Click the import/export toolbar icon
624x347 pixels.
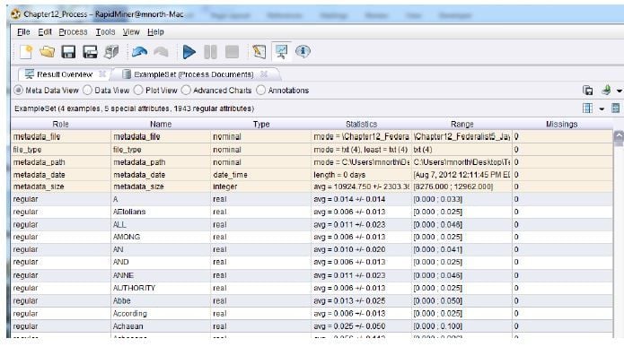(112, 52)
